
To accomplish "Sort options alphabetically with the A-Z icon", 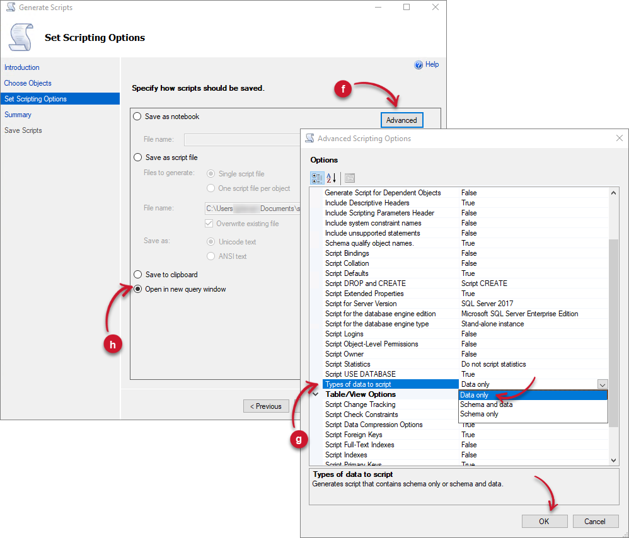I will (x=329, y=178).
